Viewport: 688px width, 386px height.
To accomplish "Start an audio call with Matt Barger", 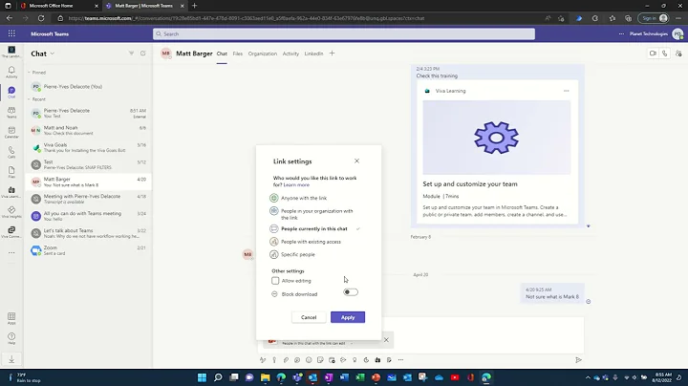I will [665, 54].
